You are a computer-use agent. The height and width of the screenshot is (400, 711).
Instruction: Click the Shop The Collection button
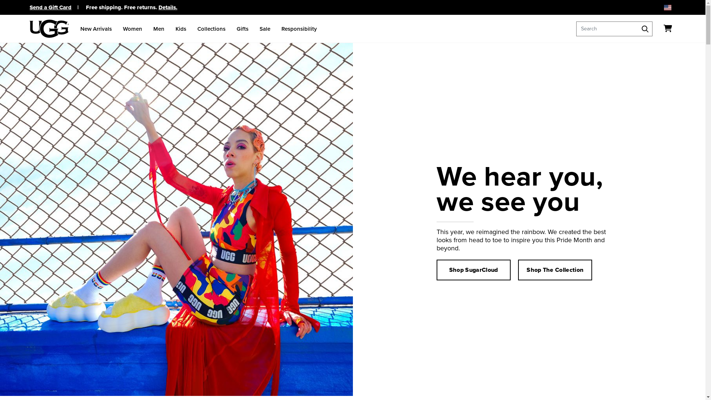555,270
